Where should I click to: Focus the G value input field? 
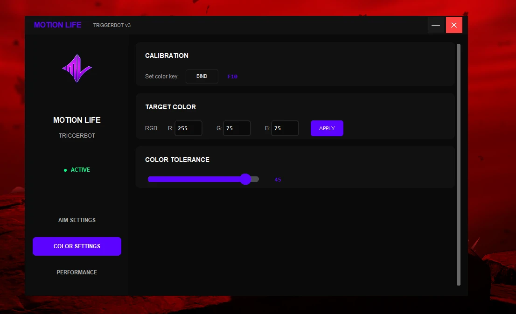point(237,128)
